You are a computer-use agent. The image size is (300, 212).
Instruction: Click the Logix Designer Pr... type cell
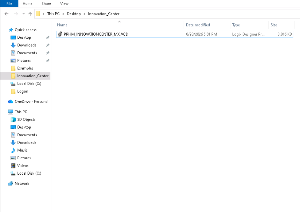click(248, 34)
